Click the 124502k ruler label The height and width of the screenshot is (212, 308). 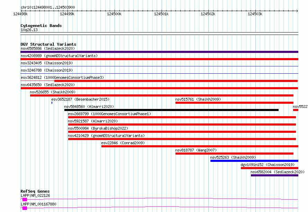[x=208, y=14]
